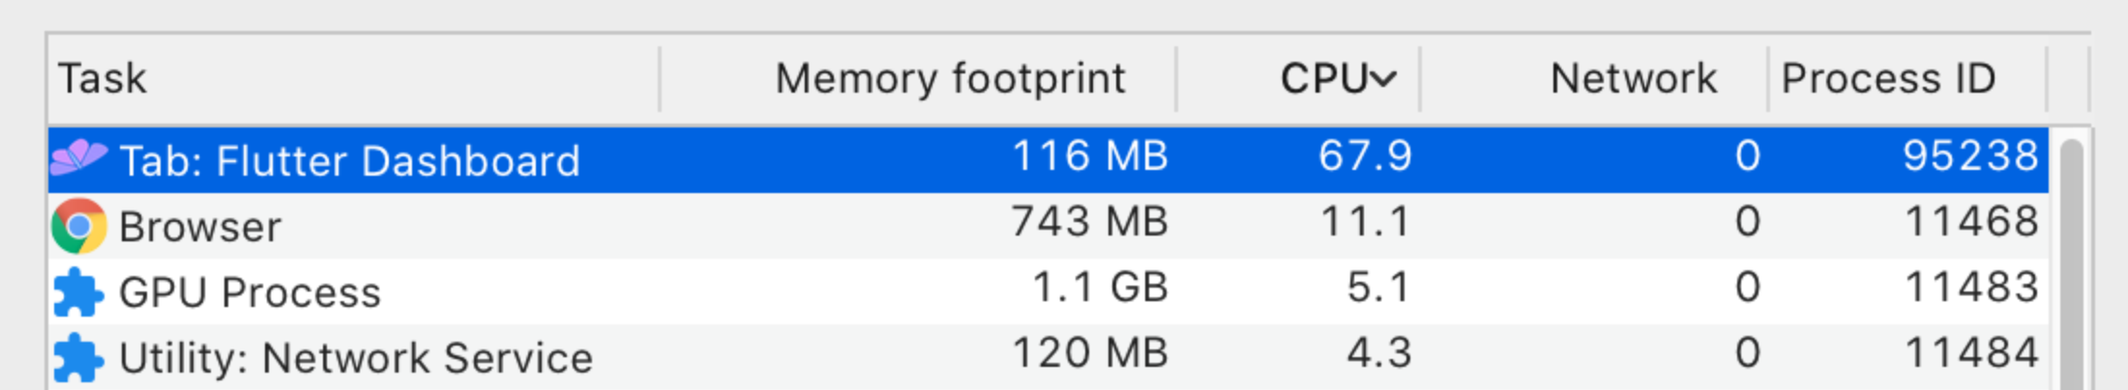Click the 743 MB memory value
2128x390 pixels.
coord(1090,222)
